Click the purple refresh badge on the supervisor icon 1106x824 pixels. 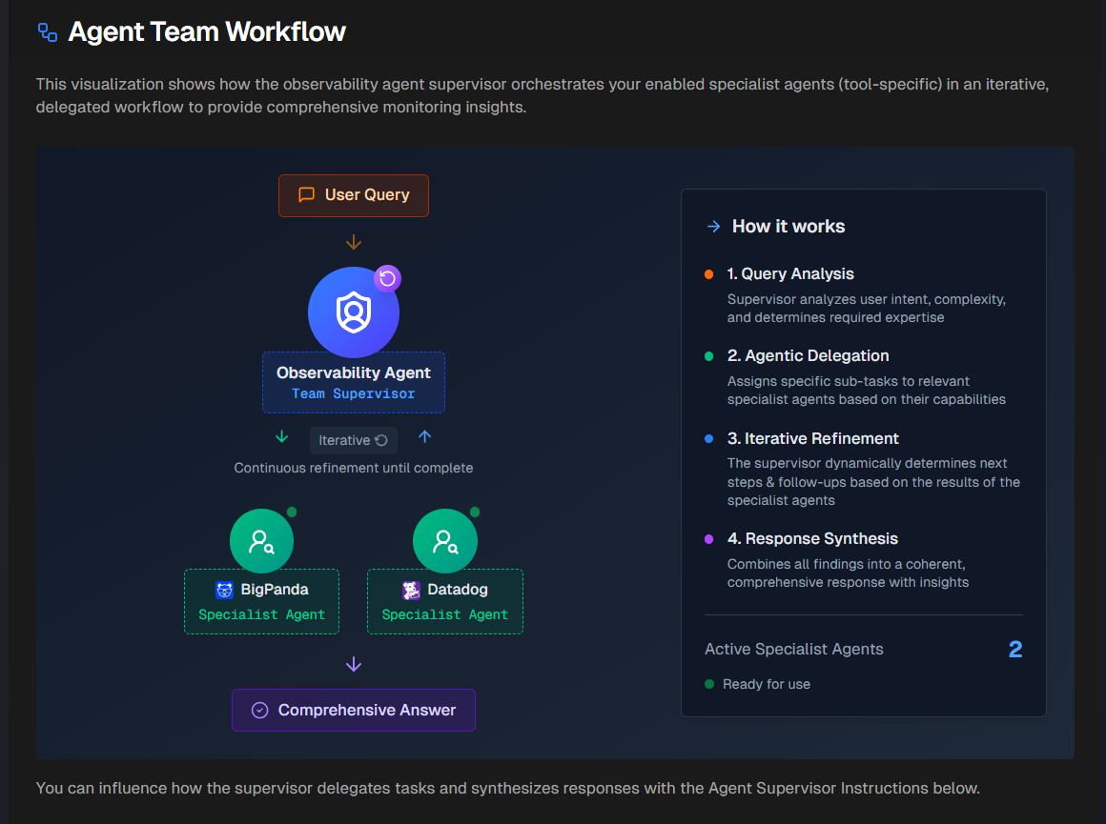[x=387, y=276]
